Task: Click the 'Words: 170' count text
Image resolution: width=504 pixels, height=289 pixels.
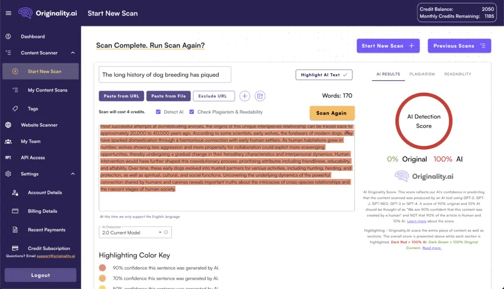Action: click(337, 96)
